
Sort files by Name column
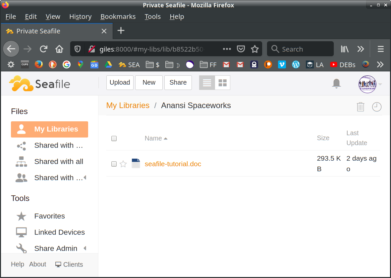coord(153,138)
